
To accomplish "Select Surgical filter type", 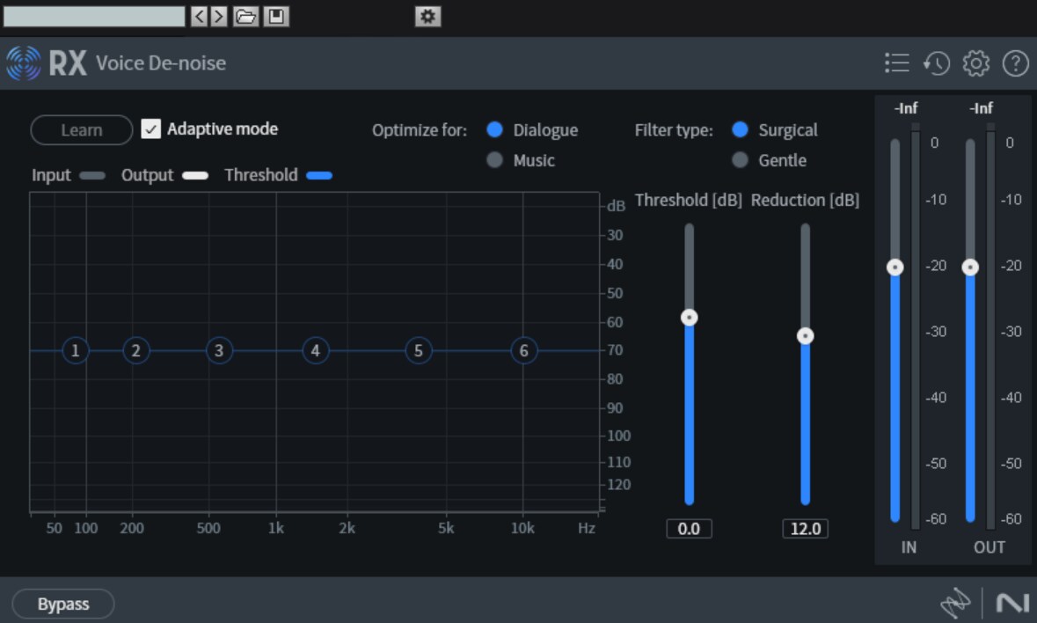I will [x=740, y=129].
